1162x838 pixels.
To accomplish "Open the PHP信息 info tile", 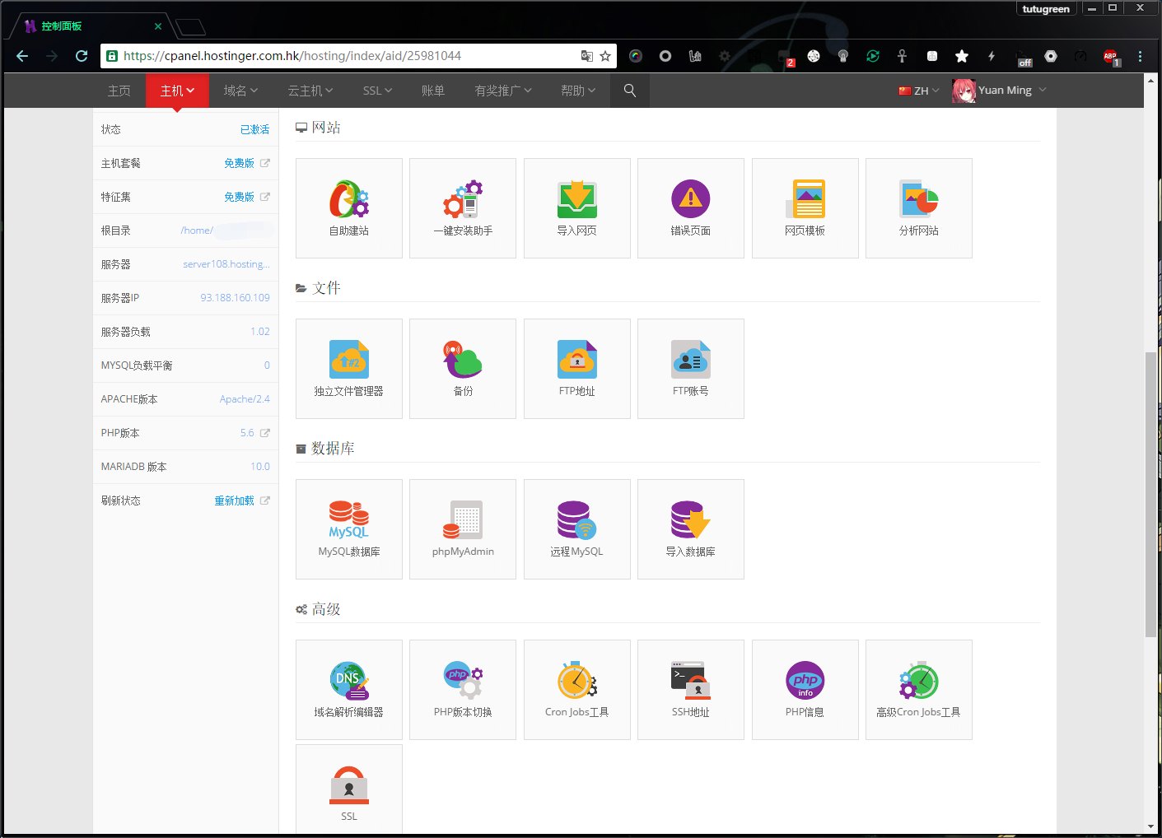I will tap(805, 690).
